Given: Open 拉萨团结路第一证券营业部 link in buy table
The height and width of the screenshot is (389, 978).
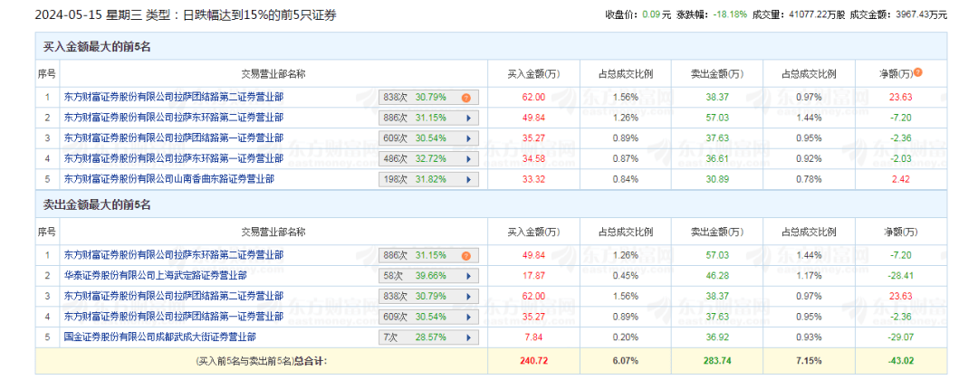Looking at the screenshot, I should coord(173,138).
